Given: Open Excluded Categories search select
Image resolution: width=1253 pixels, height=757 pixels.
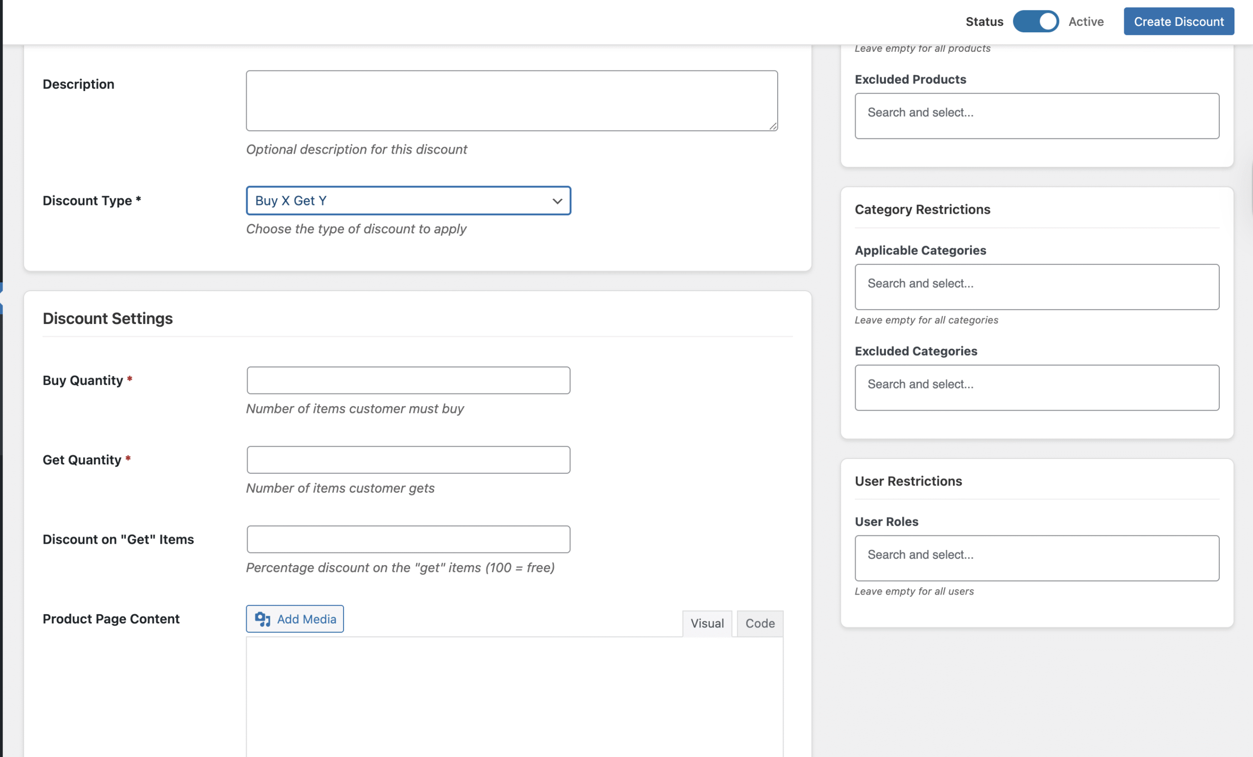Looking at the screenshot, I should [1036, 388].
